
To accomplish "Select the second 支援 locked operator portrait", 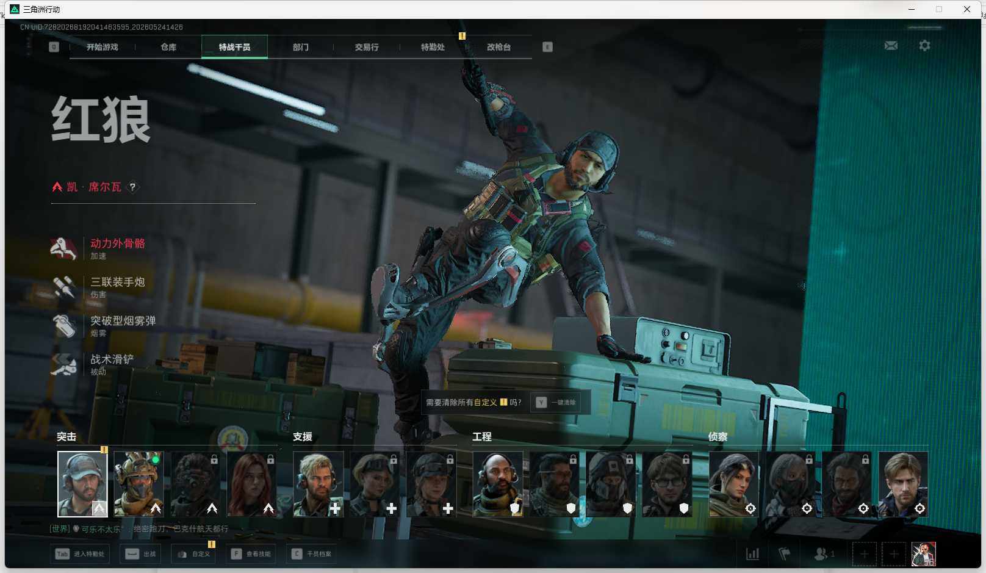I will coord(375,485).
